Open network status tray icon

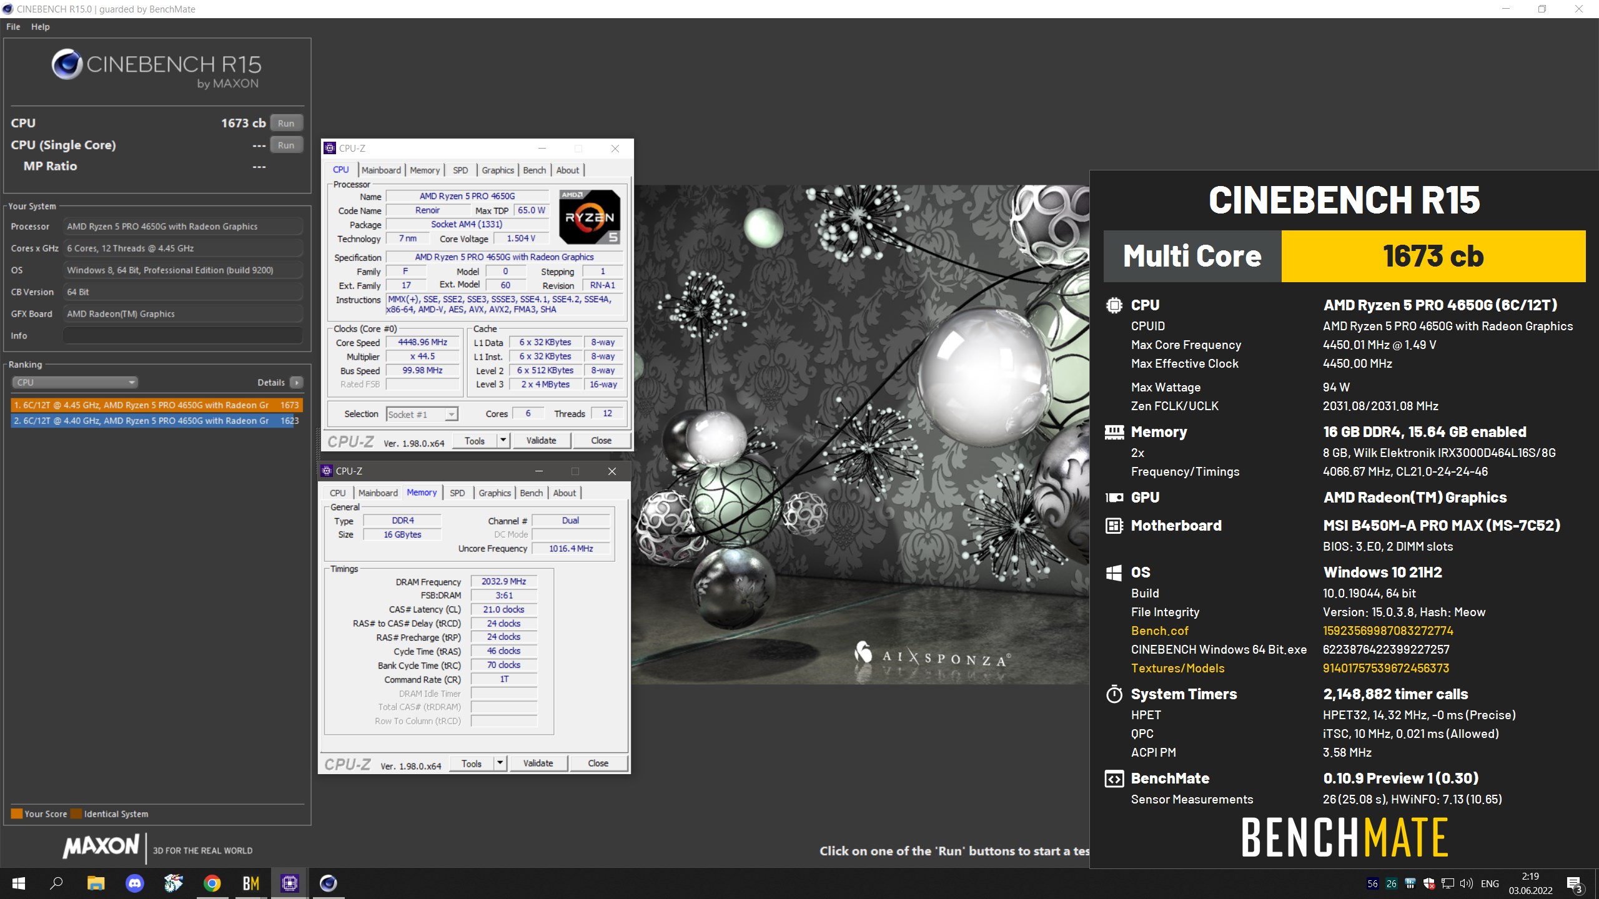point(1448,883)
